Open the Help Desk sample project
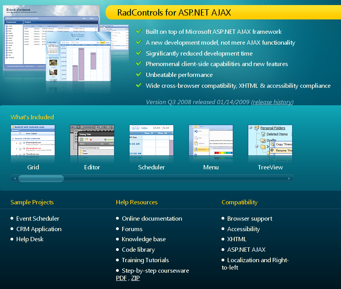The height and width of the screenshot is (289, 341). coord(30,239)
